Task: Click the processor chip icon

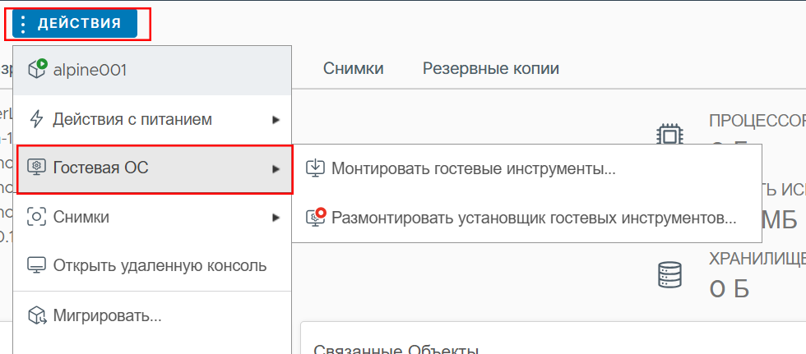Action: pyautogui.click(x=669, y=136)
